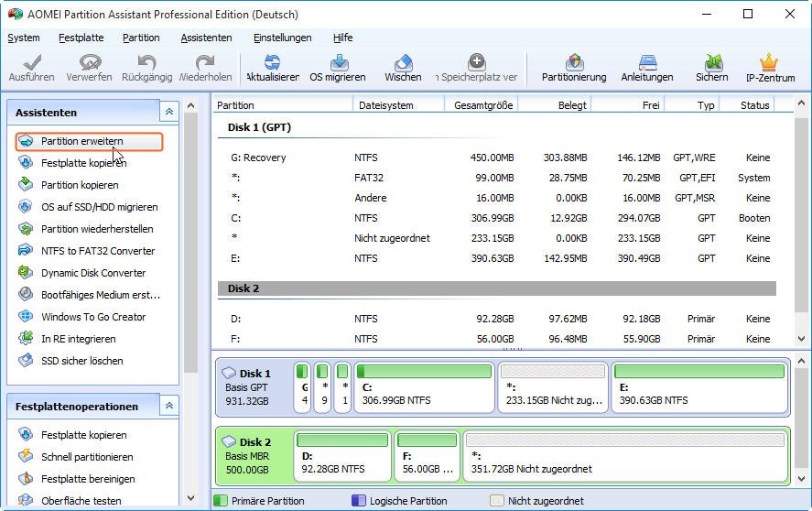Open the Hilfe menu
Screen dimensions: 812x511
tap(342, 38)
